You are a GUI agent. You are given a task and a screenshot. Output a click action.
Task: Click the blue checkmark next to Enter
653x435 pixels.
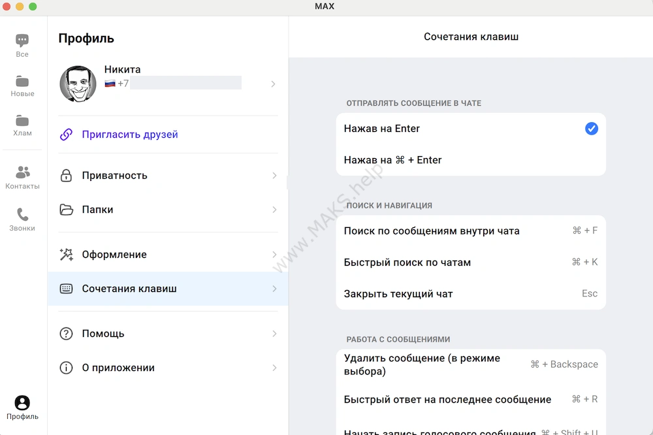point(591,129)
